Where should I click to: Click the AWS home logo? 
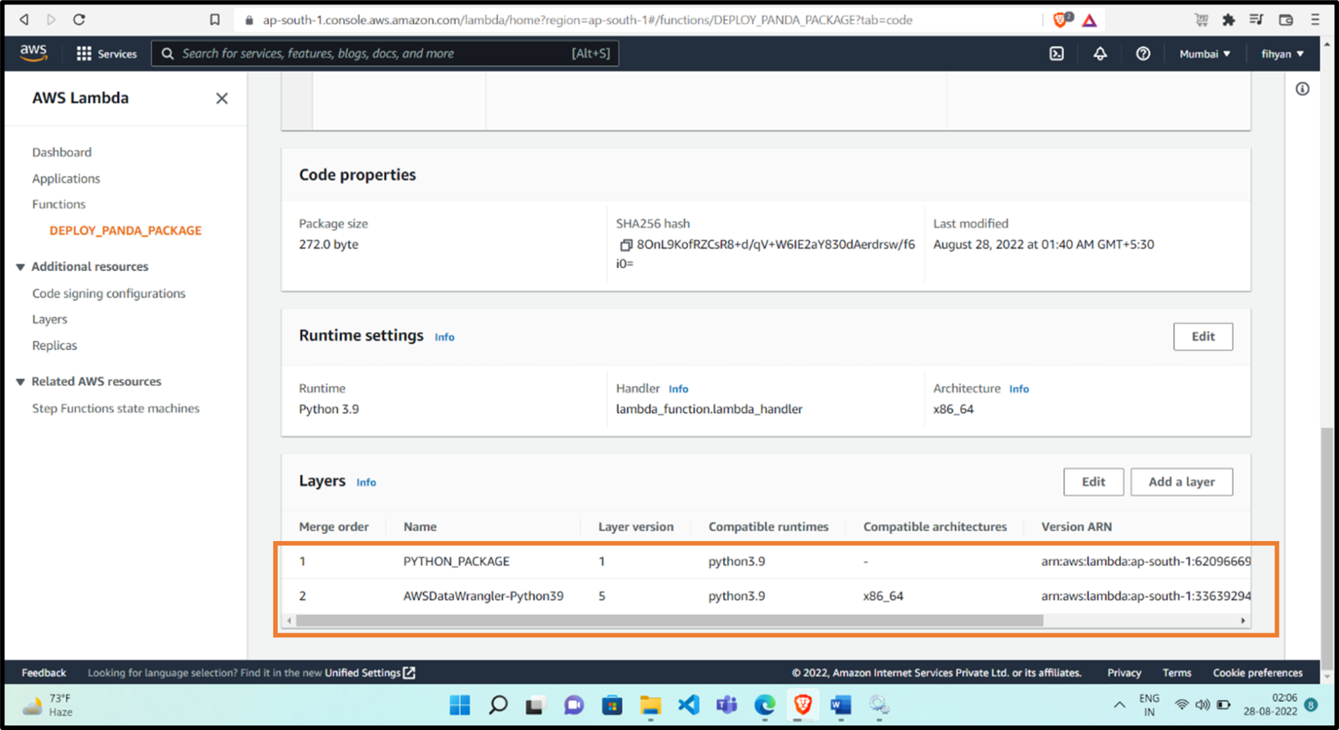click(33, 53)
